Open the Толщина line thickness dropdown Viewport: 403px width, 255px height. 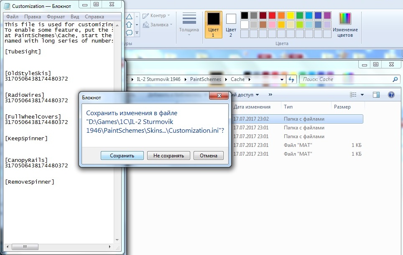[189, 25]
